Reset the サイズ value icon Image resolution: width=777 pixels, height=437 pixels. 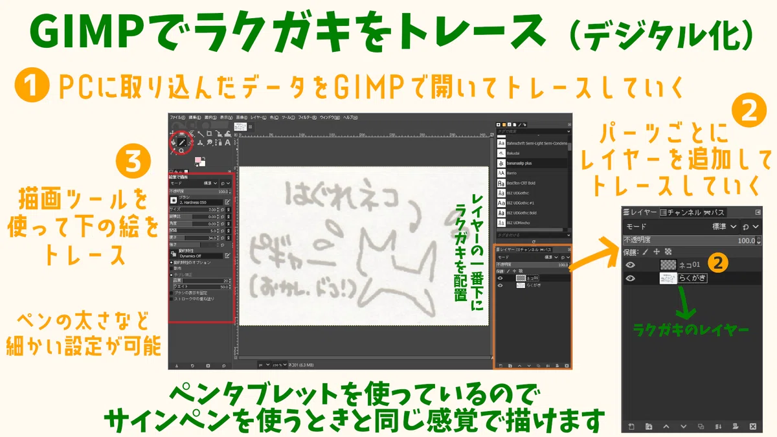coord(222,209)
